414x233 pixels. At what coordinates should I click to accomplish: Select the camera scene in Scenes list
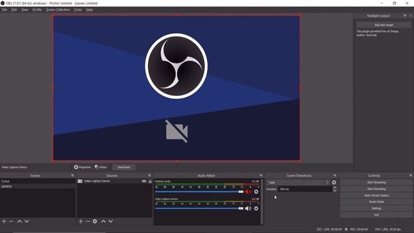[38, 186]
